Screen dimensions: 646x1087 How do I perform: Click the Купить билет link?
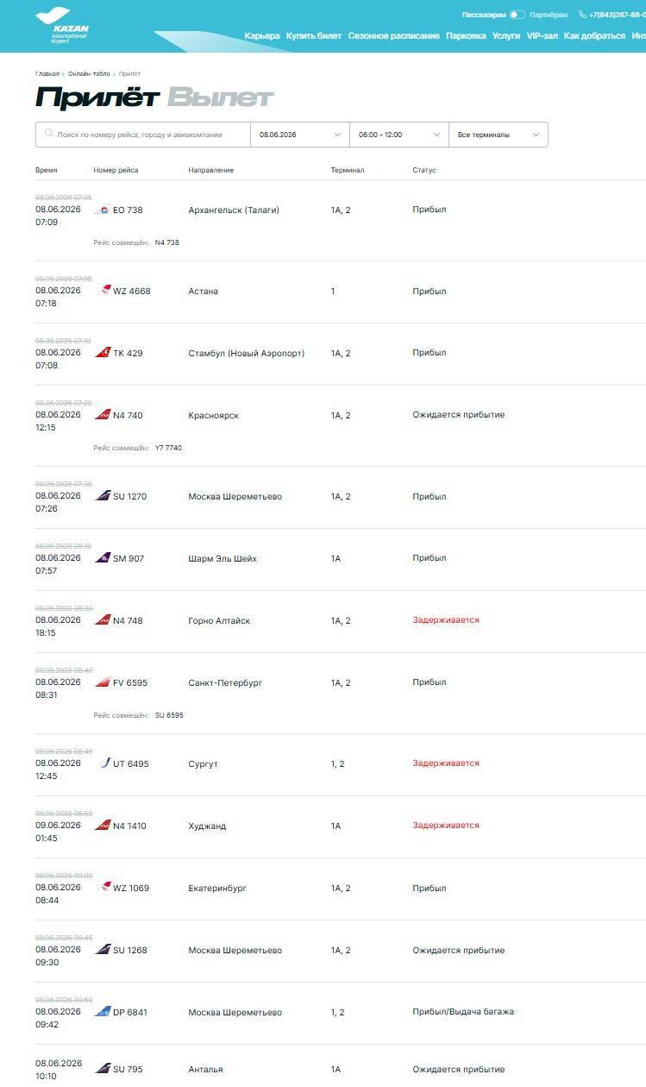click(x=314, y=36)
